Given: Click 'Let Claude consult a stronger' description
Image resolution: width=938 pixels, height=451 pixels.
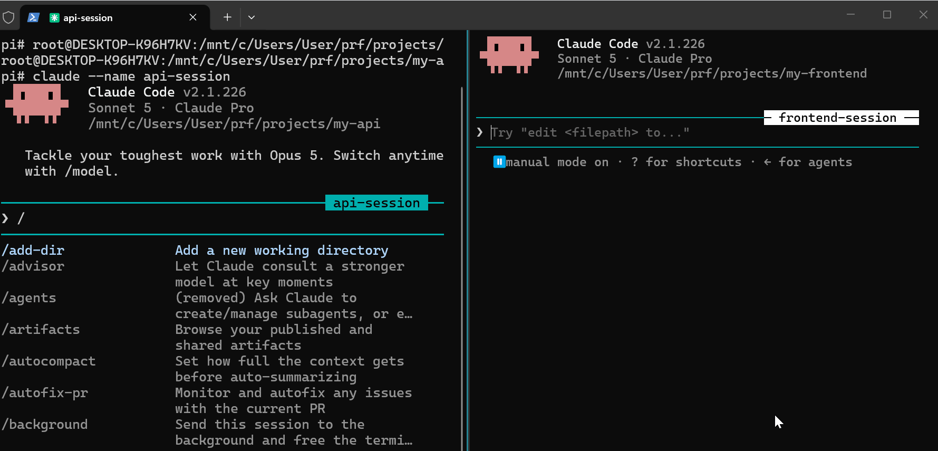Looking at the screenshot, I should coord(289,266).
